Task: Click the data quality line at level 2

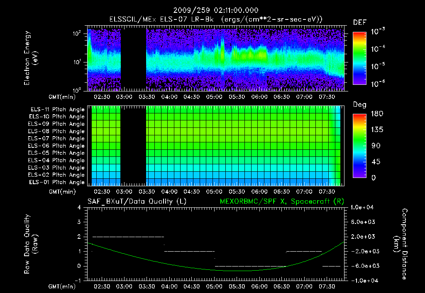Action: tap(128, 237)
